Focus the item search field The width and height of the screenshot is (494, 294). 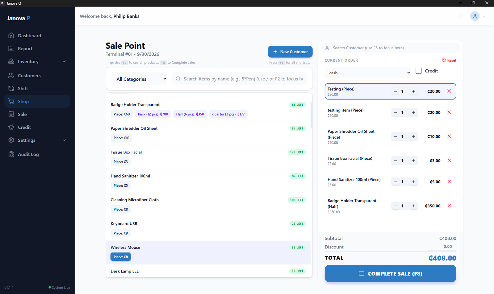240,79
